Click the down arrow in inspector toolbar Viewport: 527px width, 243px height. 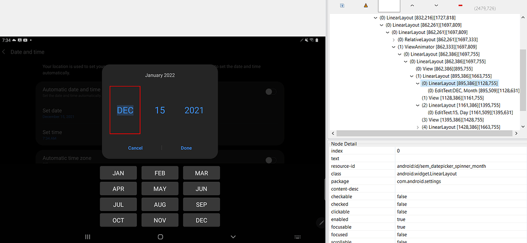436,6
